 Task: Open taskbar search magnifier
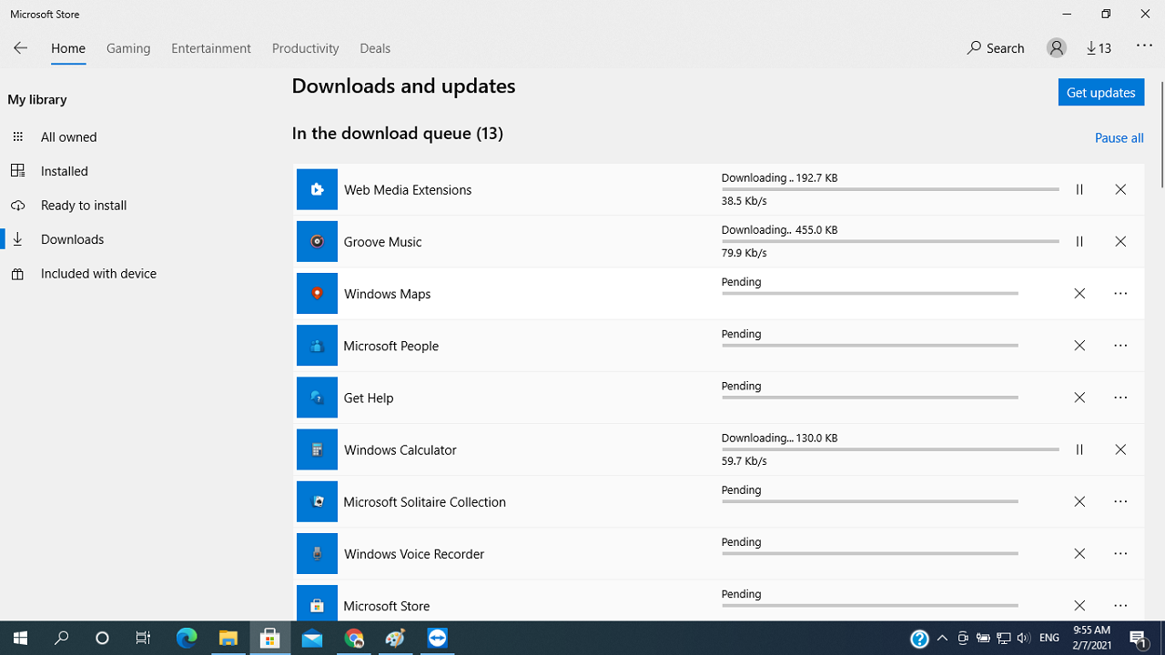61,638
